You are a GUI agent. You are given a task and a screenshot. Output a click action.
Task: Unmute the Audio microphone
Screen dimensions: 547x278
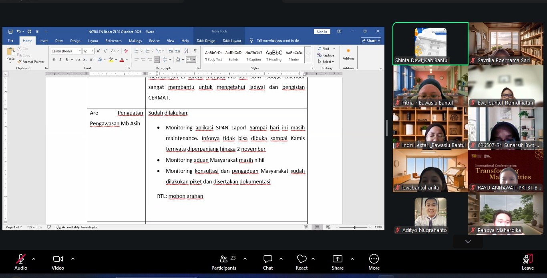21,262
